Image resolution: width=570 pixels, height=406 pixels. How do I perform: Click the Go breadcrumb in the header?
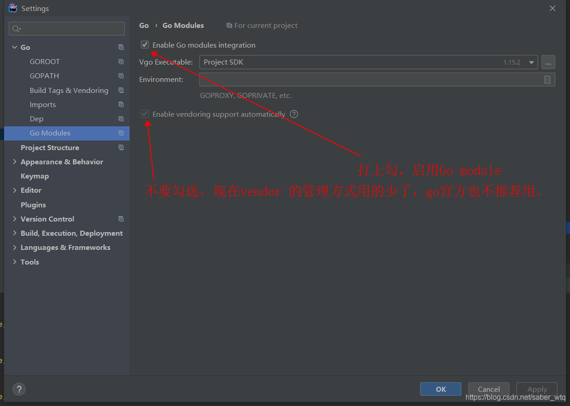(x=144, y=26)
